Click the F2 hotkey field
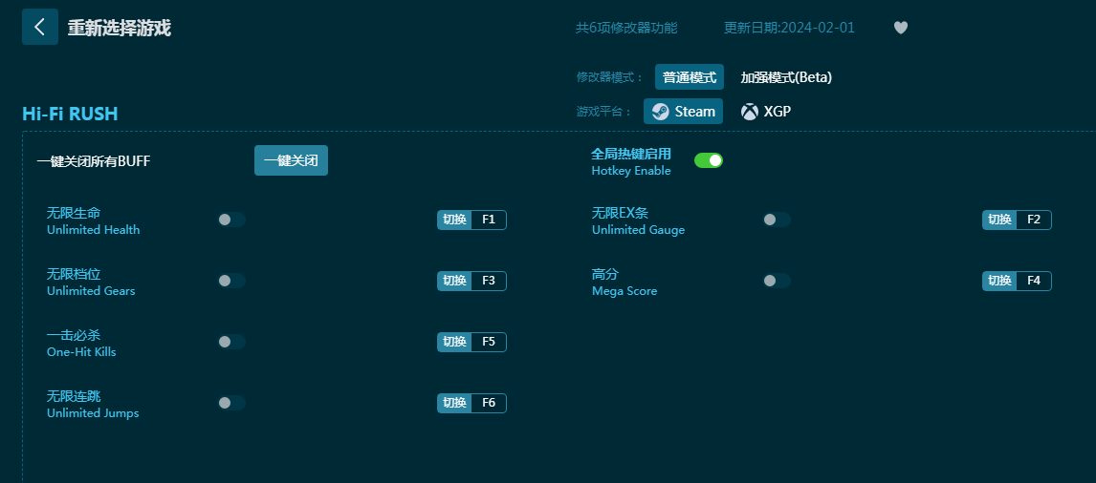Screen dimensions: 1096x483 point(1034,220)
